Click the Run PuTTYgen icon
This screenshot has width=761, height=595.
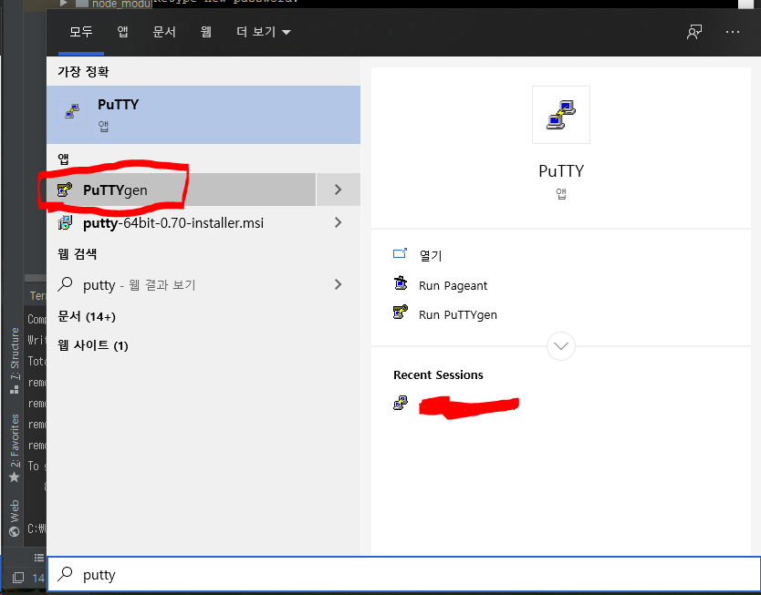tap(401, 312)
